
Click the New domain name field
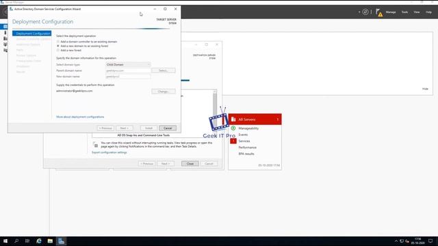[x=128, y=77]
